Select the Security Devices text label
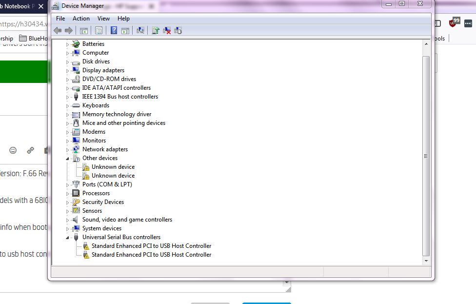Image resolution: width=476 pixels, height=304 pixels. click(x=103, y=202)
